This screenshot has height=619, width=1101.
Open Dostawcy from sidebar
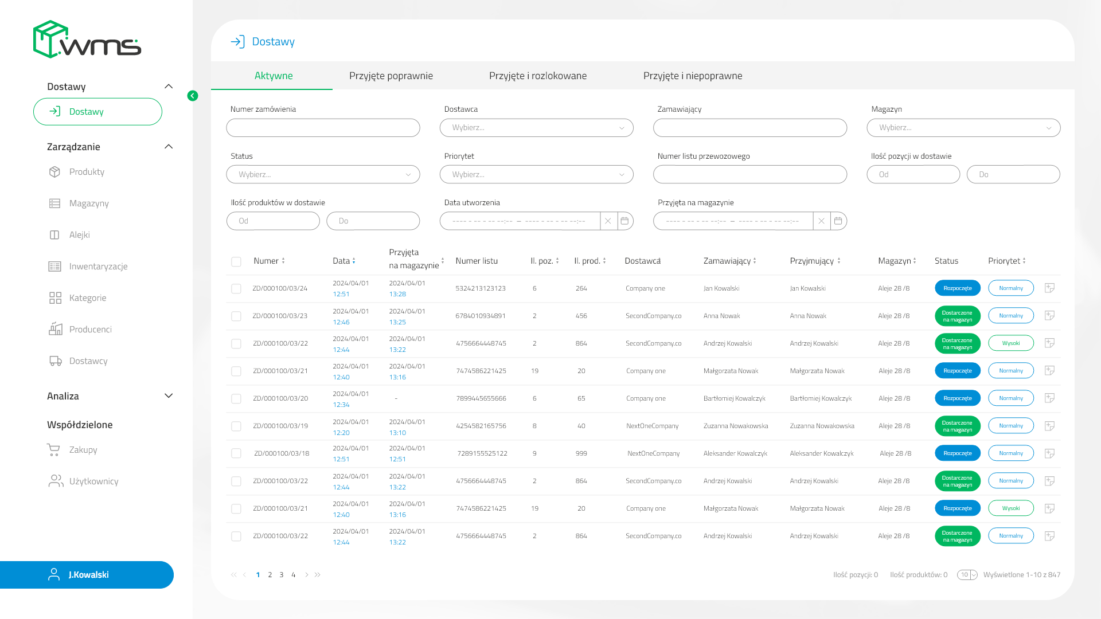coord(78,361)
